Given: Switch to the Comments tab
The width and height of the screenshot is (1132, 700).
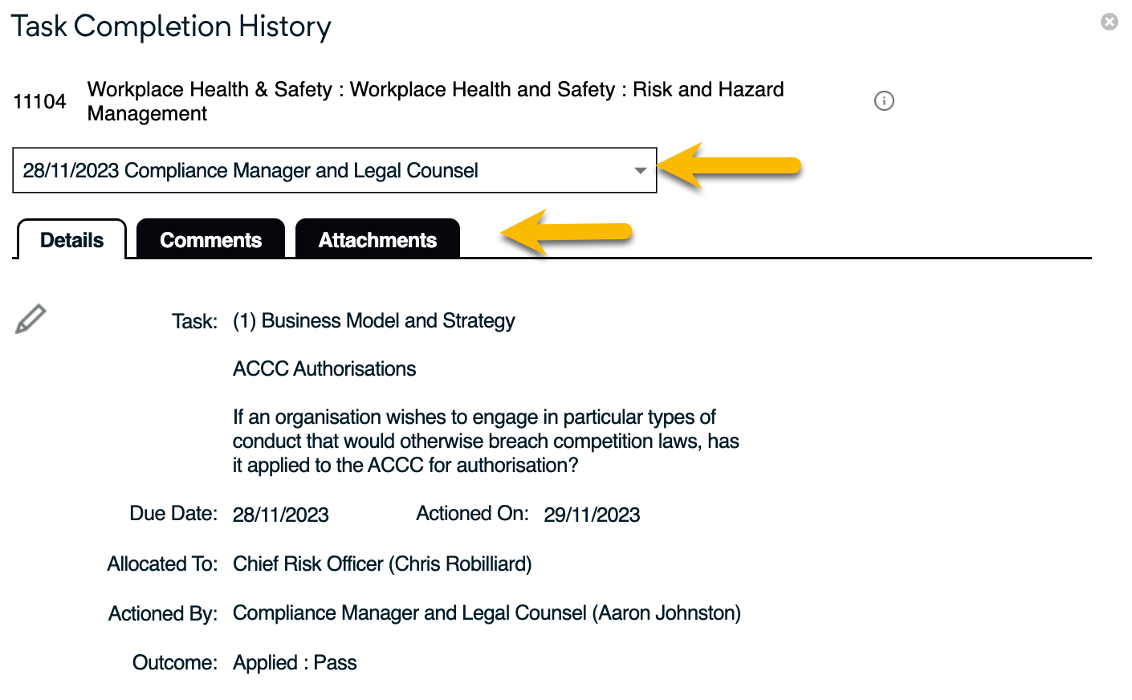Looking at the screenshot, I should [x=210, y=240].
